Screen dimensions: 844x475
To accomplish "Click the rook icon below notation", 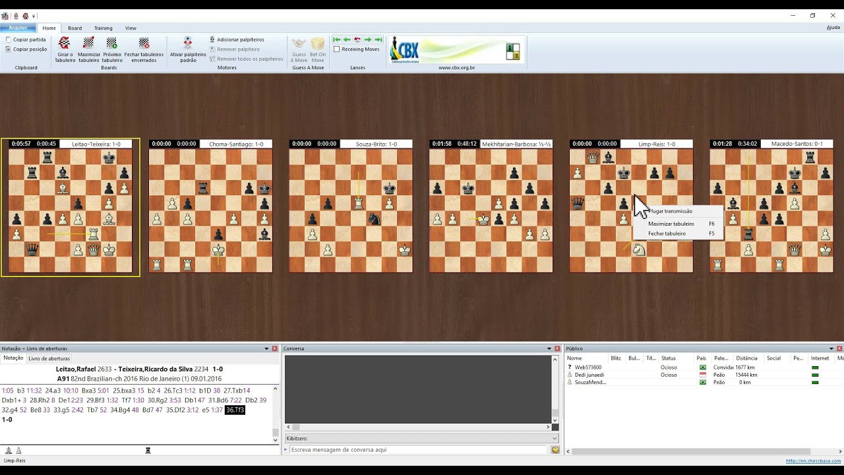I will pyautogui.click(x=148, y=450).
